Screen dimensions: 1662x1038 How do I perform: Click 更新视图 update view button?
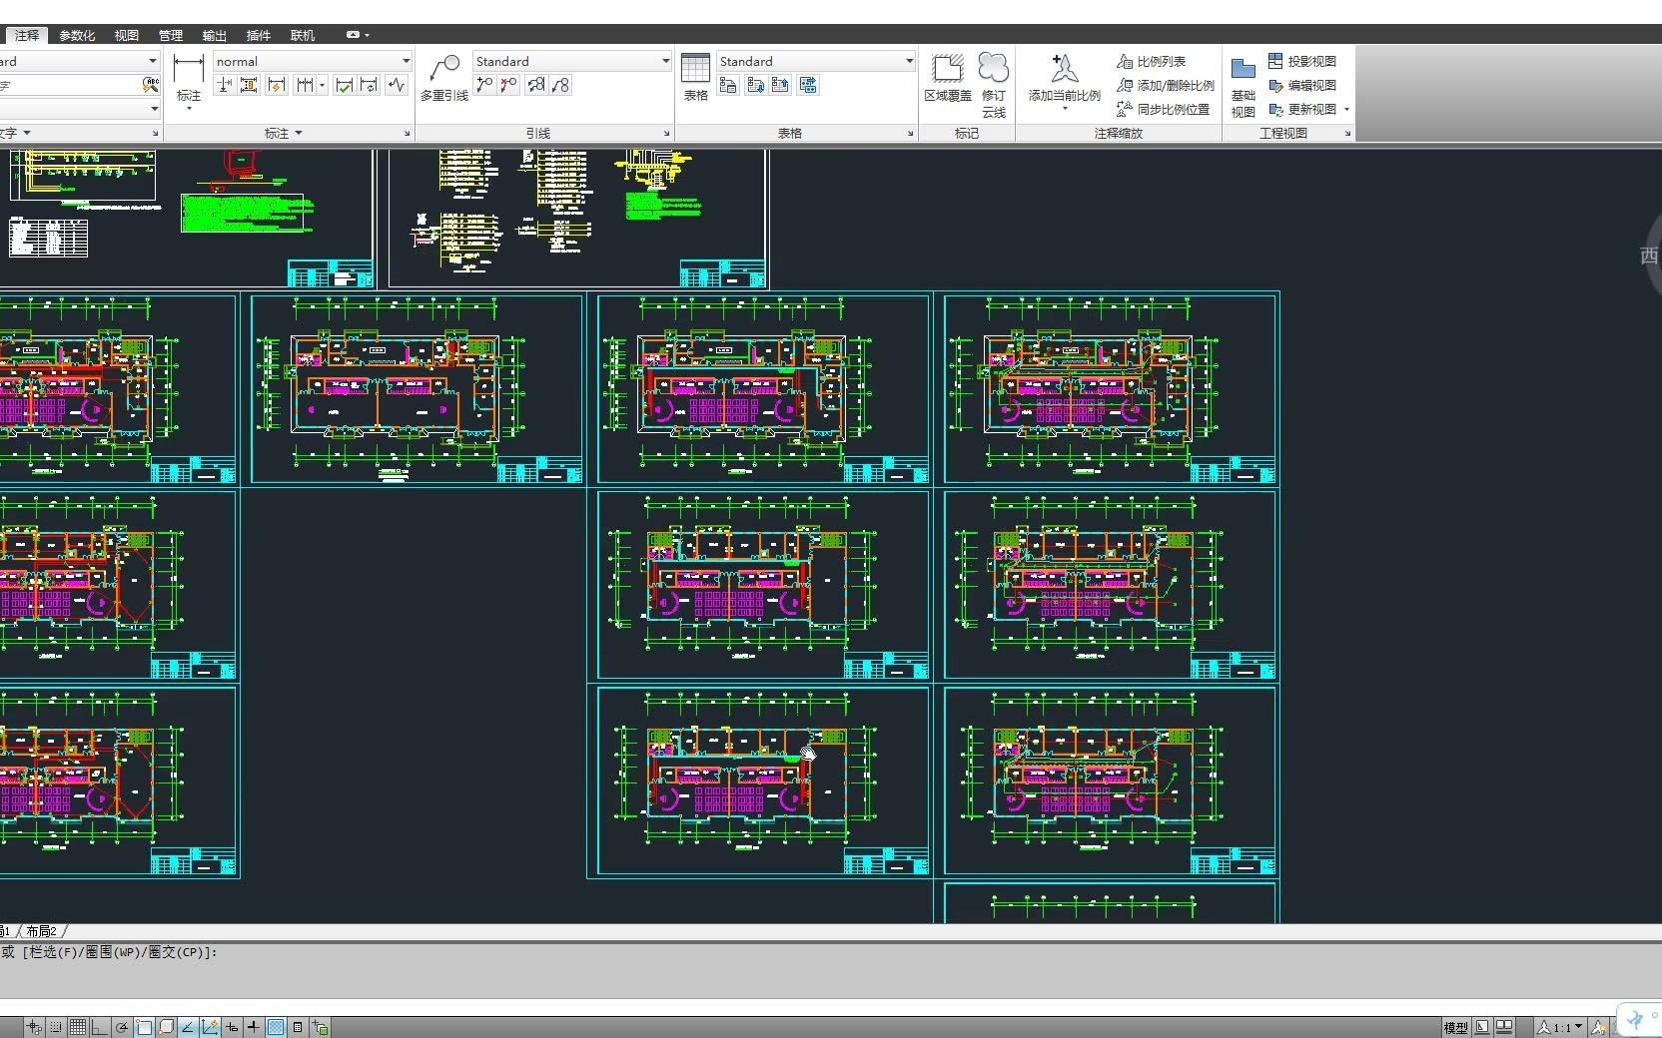coord(1302,109)
